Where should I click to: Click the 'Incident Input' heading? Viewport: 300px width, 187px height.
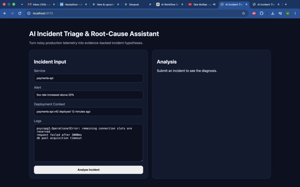point(50,62)
